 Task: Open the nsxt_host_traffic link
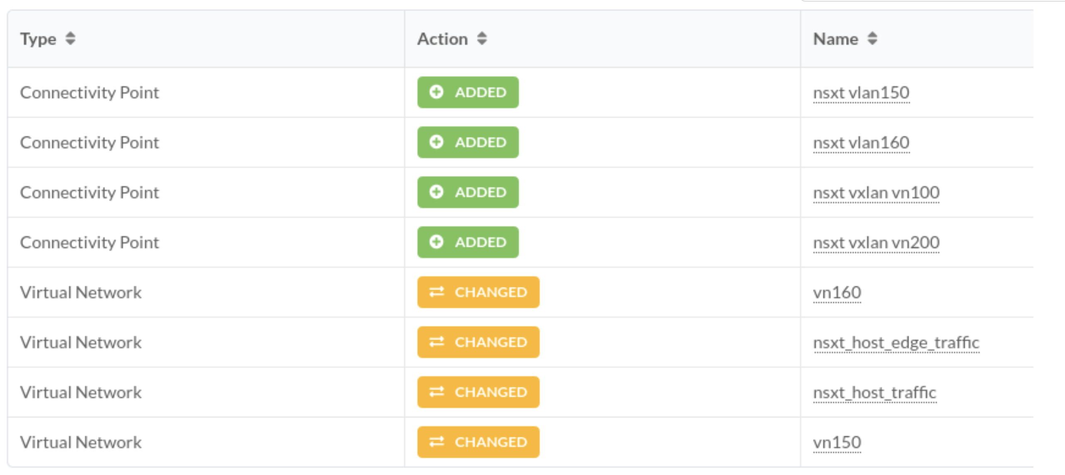tap(874, 392)
